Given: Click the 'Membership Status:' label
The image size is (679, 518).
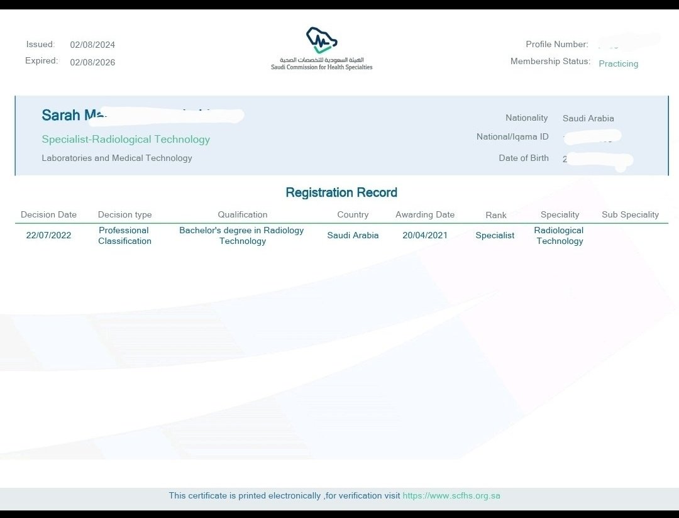Looking at the screenshot, I should (550, 61).
